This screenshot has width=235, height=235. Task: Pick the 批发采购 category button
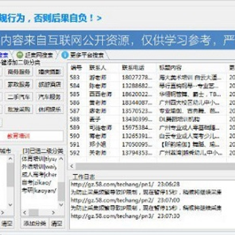pyautogui.click(x=19, y=109)
